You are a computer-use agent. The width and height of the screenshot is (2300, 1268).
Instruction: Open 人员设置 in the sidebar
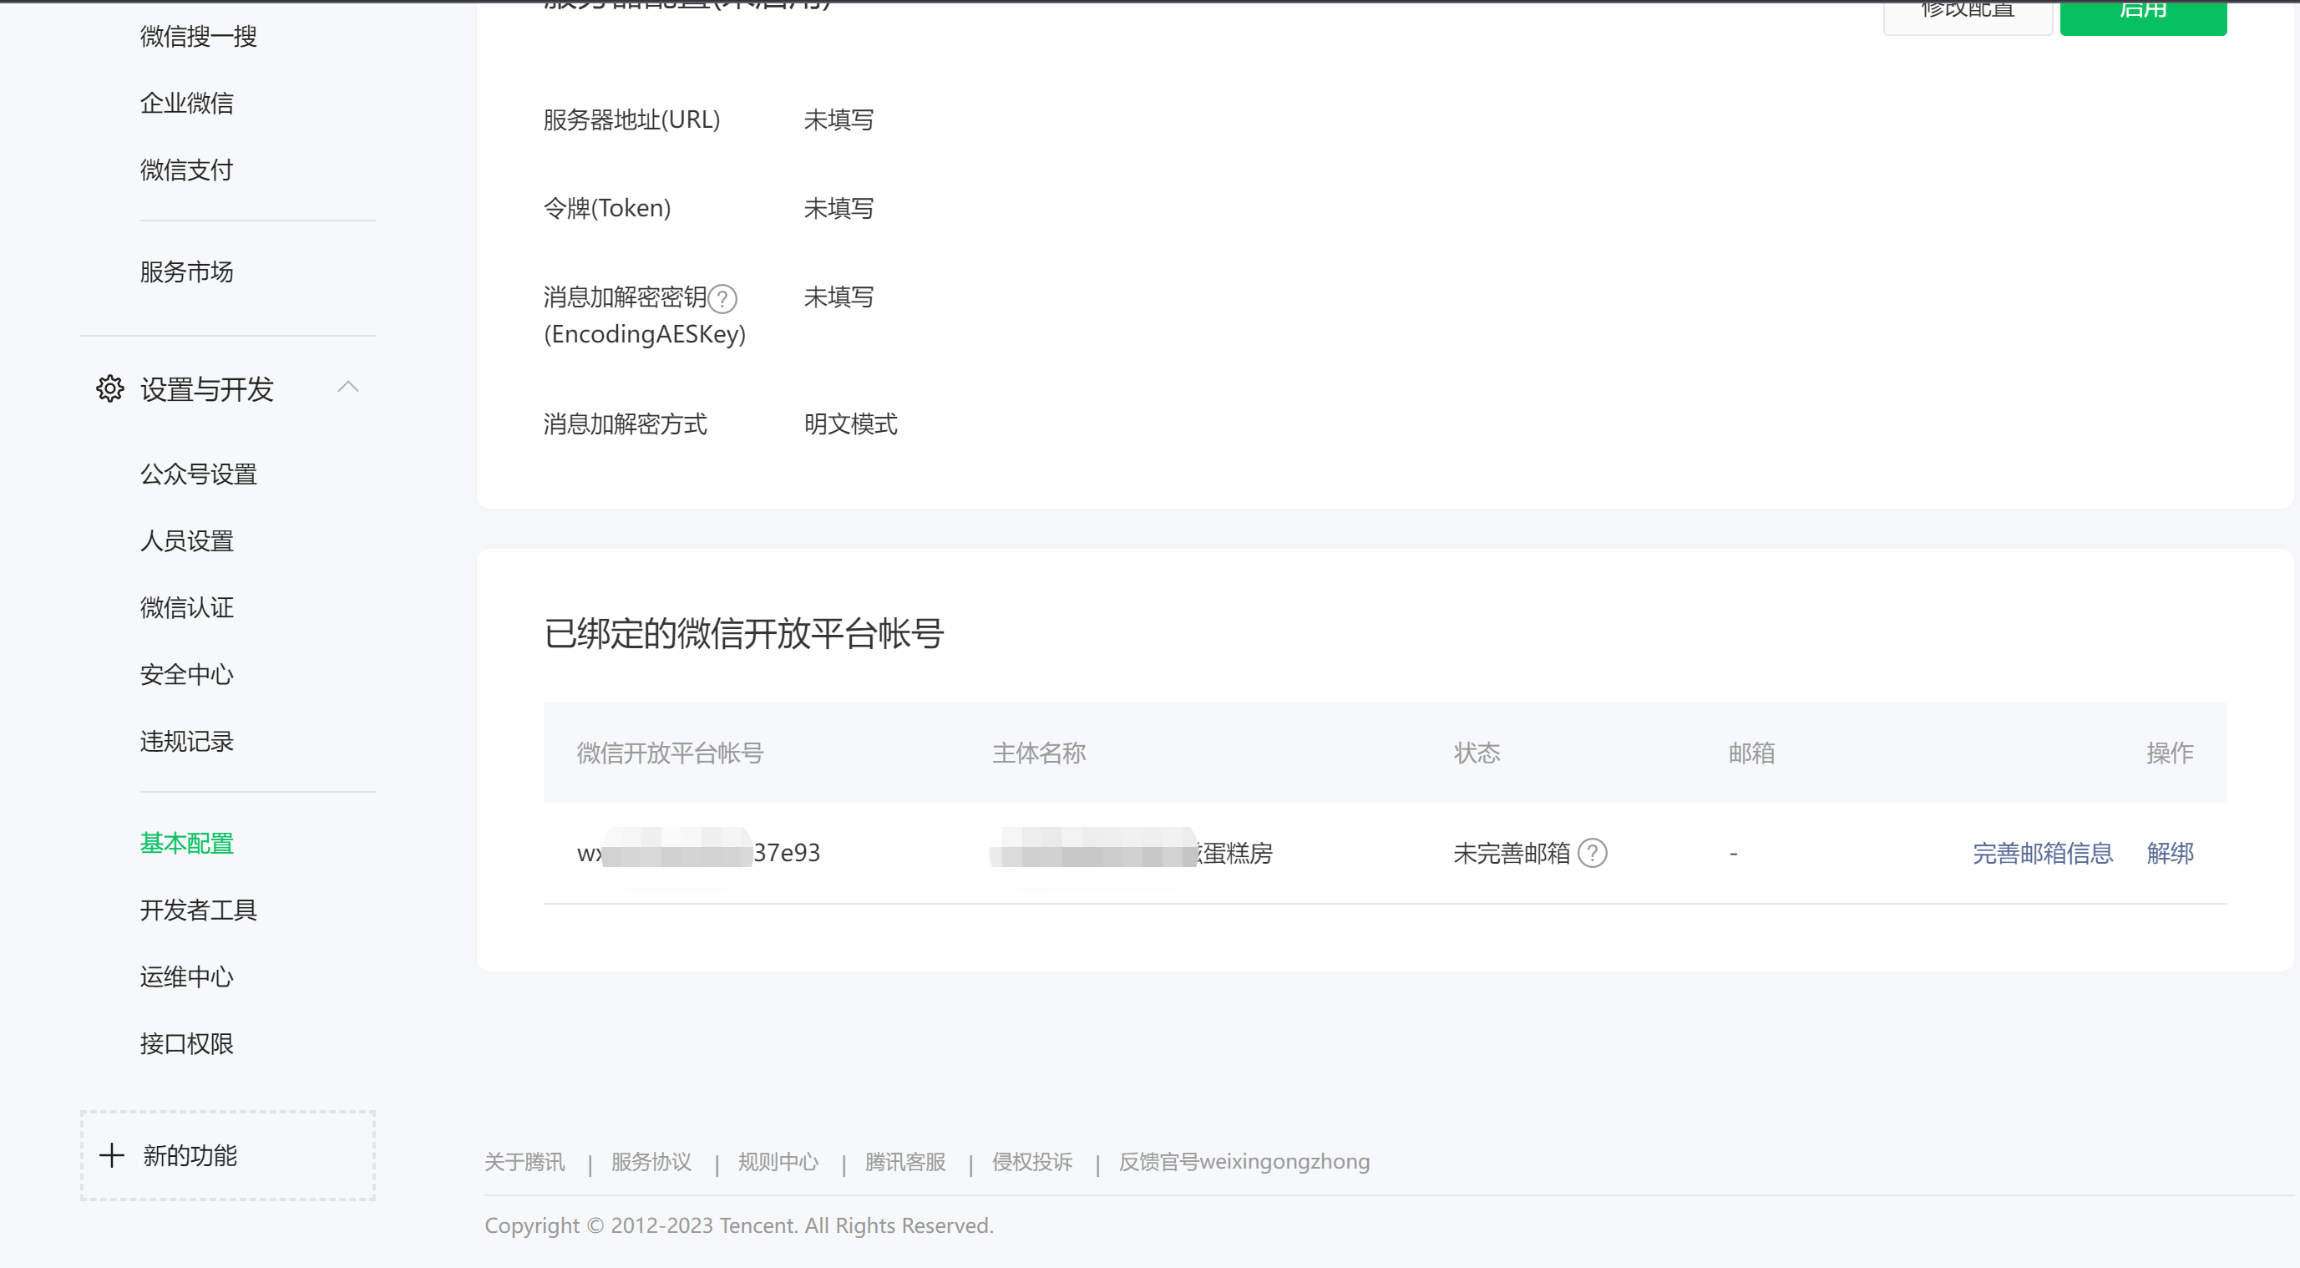coord(186,541)
